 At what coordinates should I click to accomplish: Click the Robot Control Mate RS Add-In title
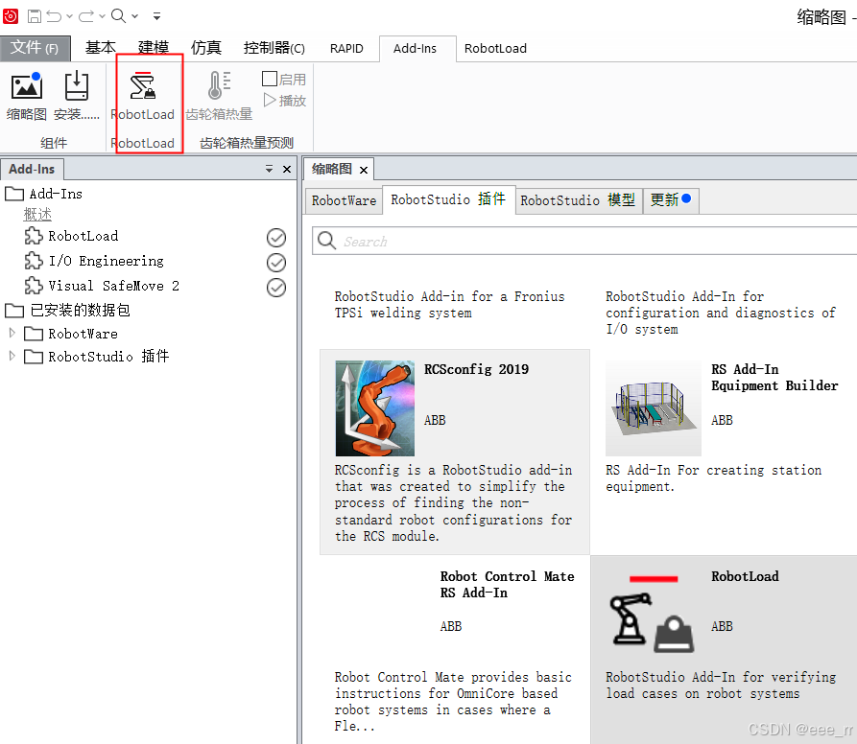tap(508, 584)
